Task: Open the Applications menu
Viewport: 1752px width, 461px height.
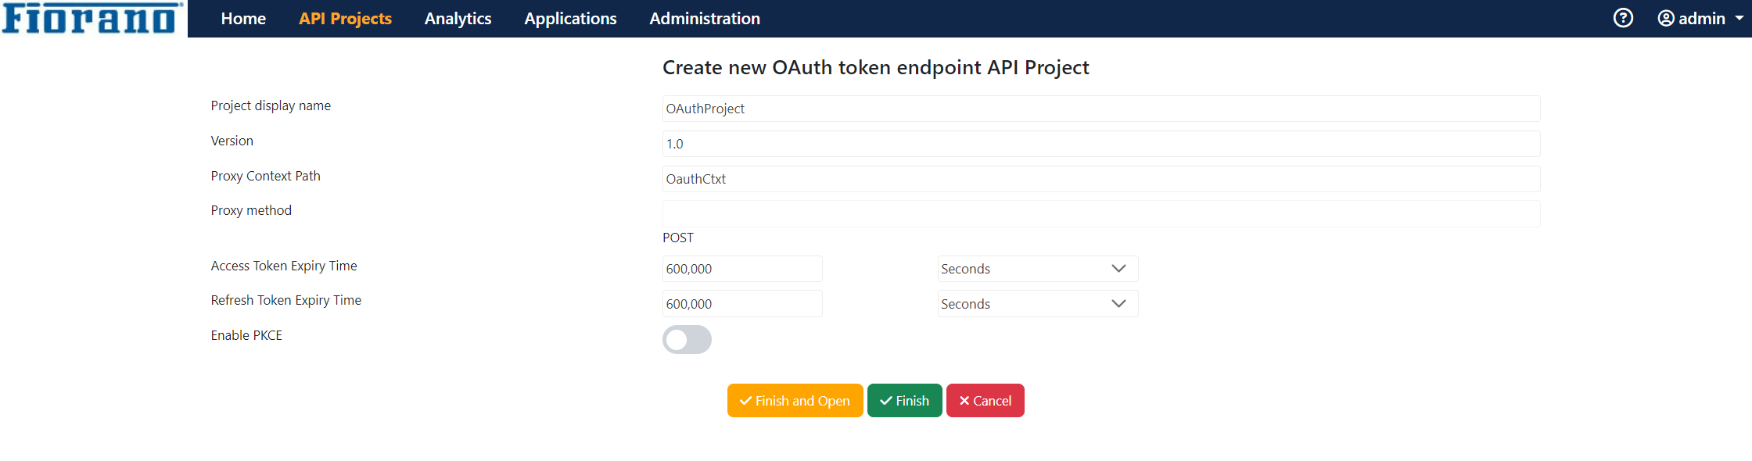Action: [570, 19]
